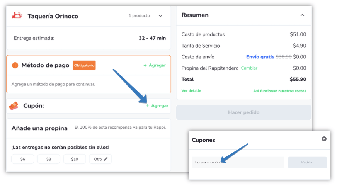Click the Taquería Orinoco restaurant logo
The height and width of the screenshot is (187, 337).
[x=17, y=15]
